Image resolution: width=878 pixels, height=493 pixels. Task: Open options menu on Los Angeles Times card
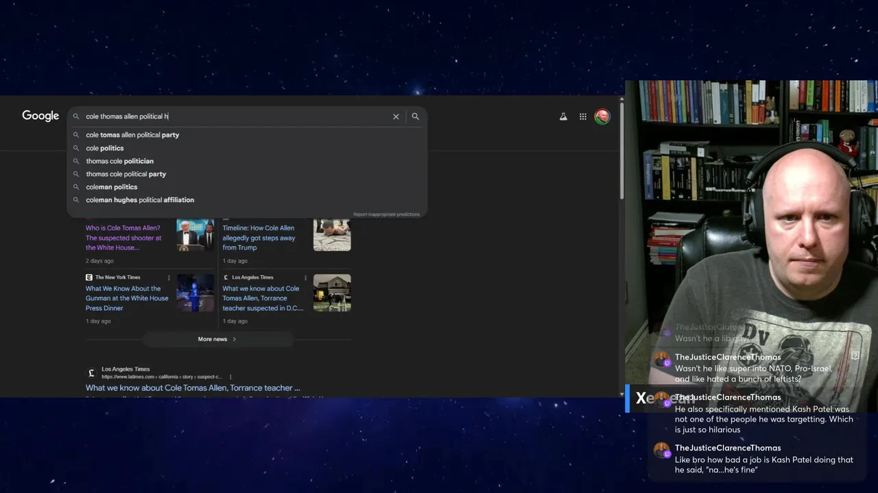click(x=305, y=277)
